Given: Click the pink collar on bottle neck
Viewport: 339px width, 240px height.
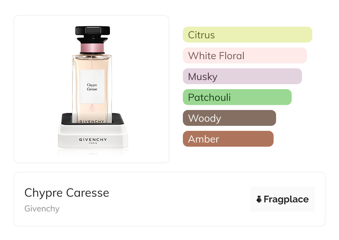Looking at the screenshot, I should pyautogui.click(x=92, y=48).
